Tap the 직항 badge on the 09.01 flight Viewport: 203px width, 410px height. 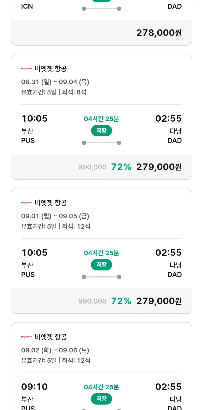point(101,265)
